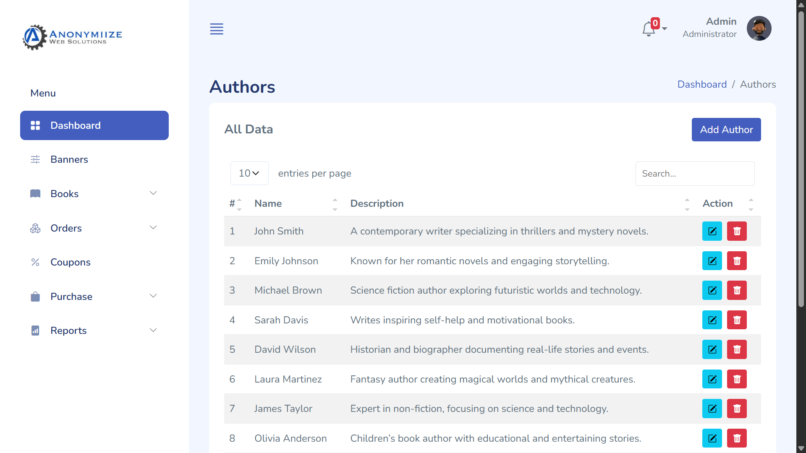The height and width of the screenshot is (453, 806).
Task: Click the scrollbar down arrow
Action: point(801,448)
